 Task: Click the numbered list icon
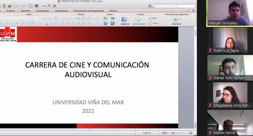tap(70, 18)
